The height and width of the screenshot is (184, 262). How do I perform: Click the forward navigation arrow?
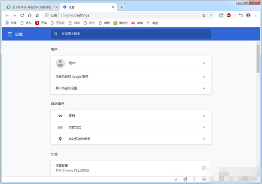coord(15,15)
